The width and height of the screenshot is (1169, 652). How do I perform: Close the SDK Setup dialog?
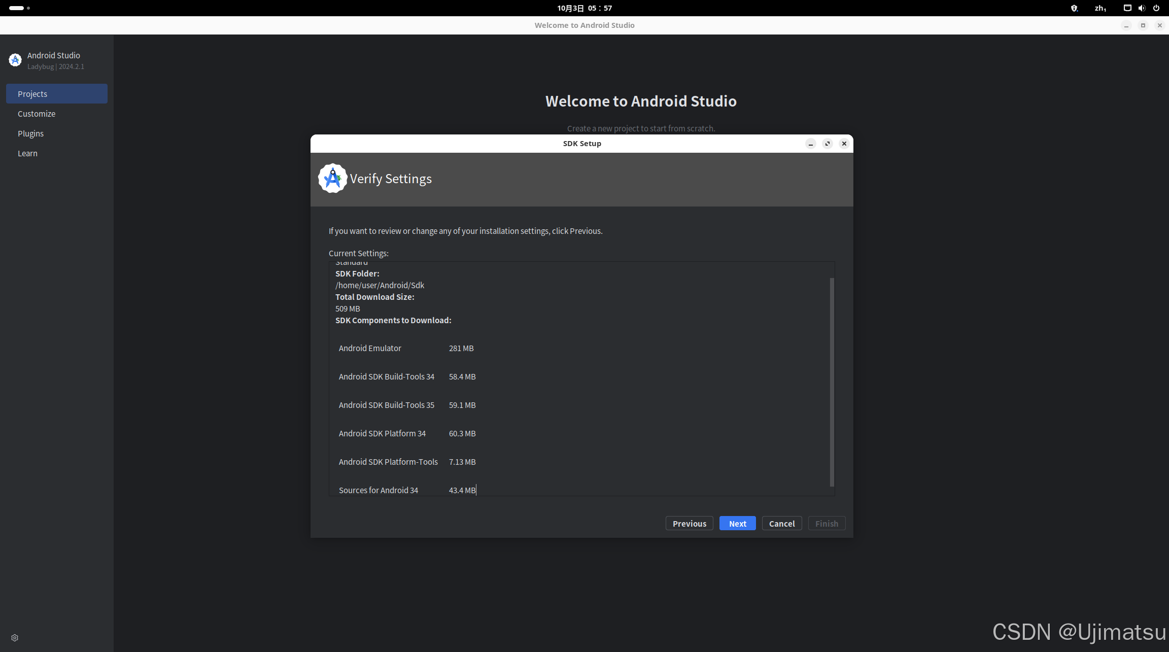[x=844, y=144]
